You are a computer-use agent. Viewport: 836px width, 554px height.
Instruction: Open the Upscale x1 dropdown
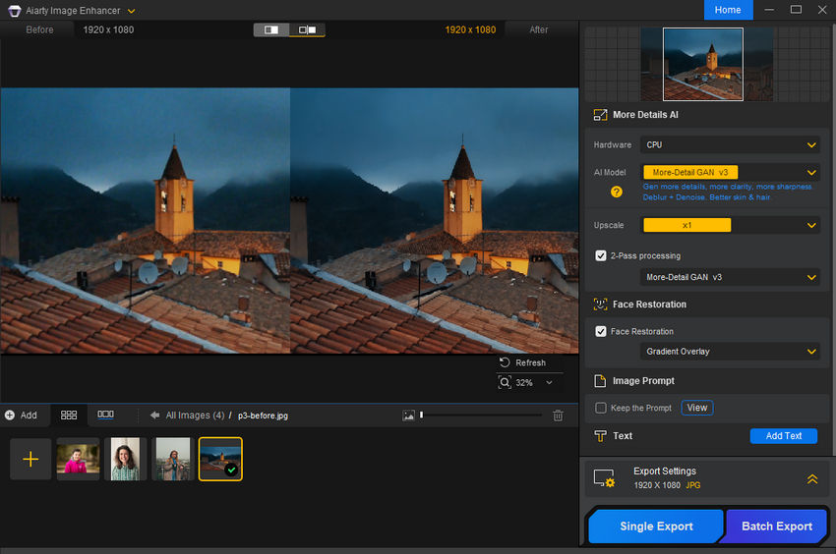[730, 225]
